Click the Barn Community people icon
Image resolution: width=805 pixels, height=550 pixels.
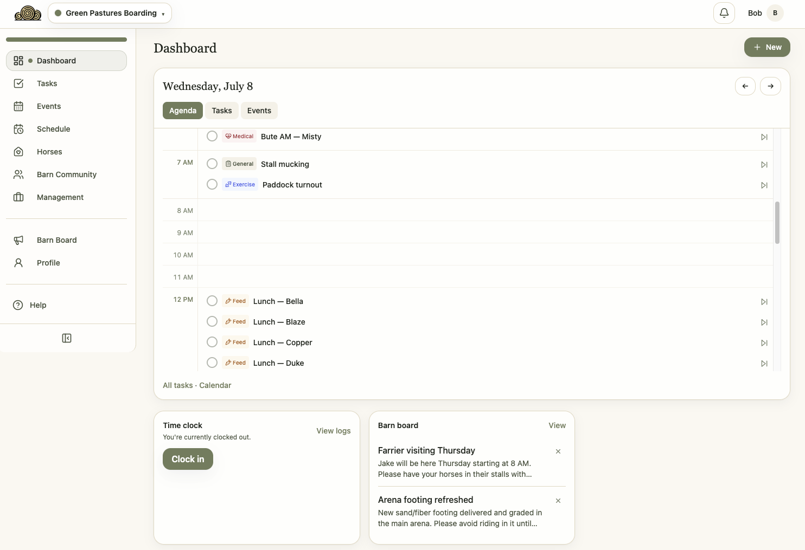click(18, 174)
